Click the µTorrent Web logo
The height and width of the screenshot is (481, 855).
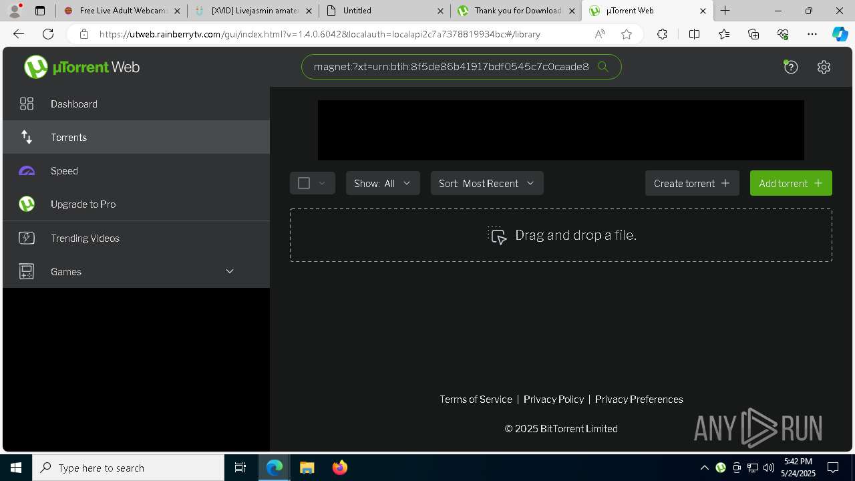click(81, 67)
